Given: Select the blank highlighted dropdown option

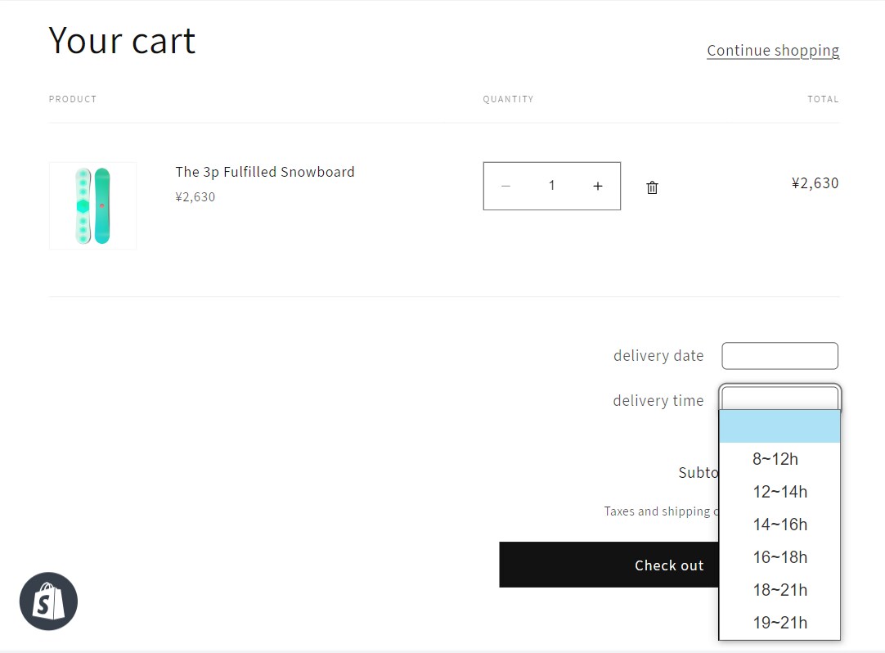Looking at the screenshot, I should [779, 426].
